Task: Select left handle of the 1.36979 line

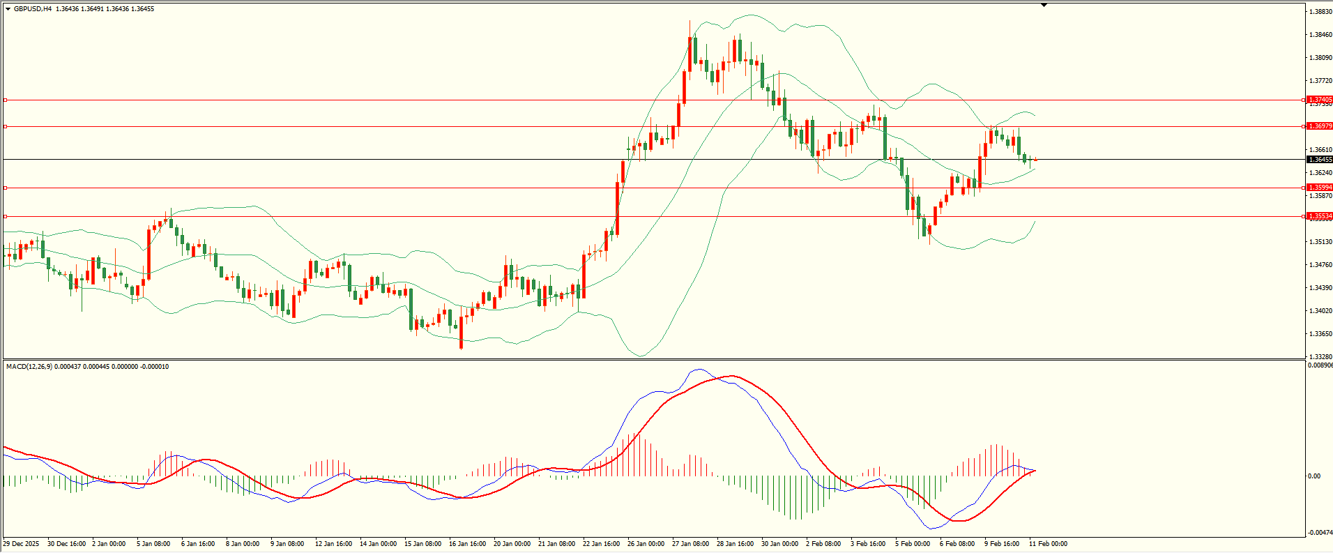Action: click(x=6, y=127)
